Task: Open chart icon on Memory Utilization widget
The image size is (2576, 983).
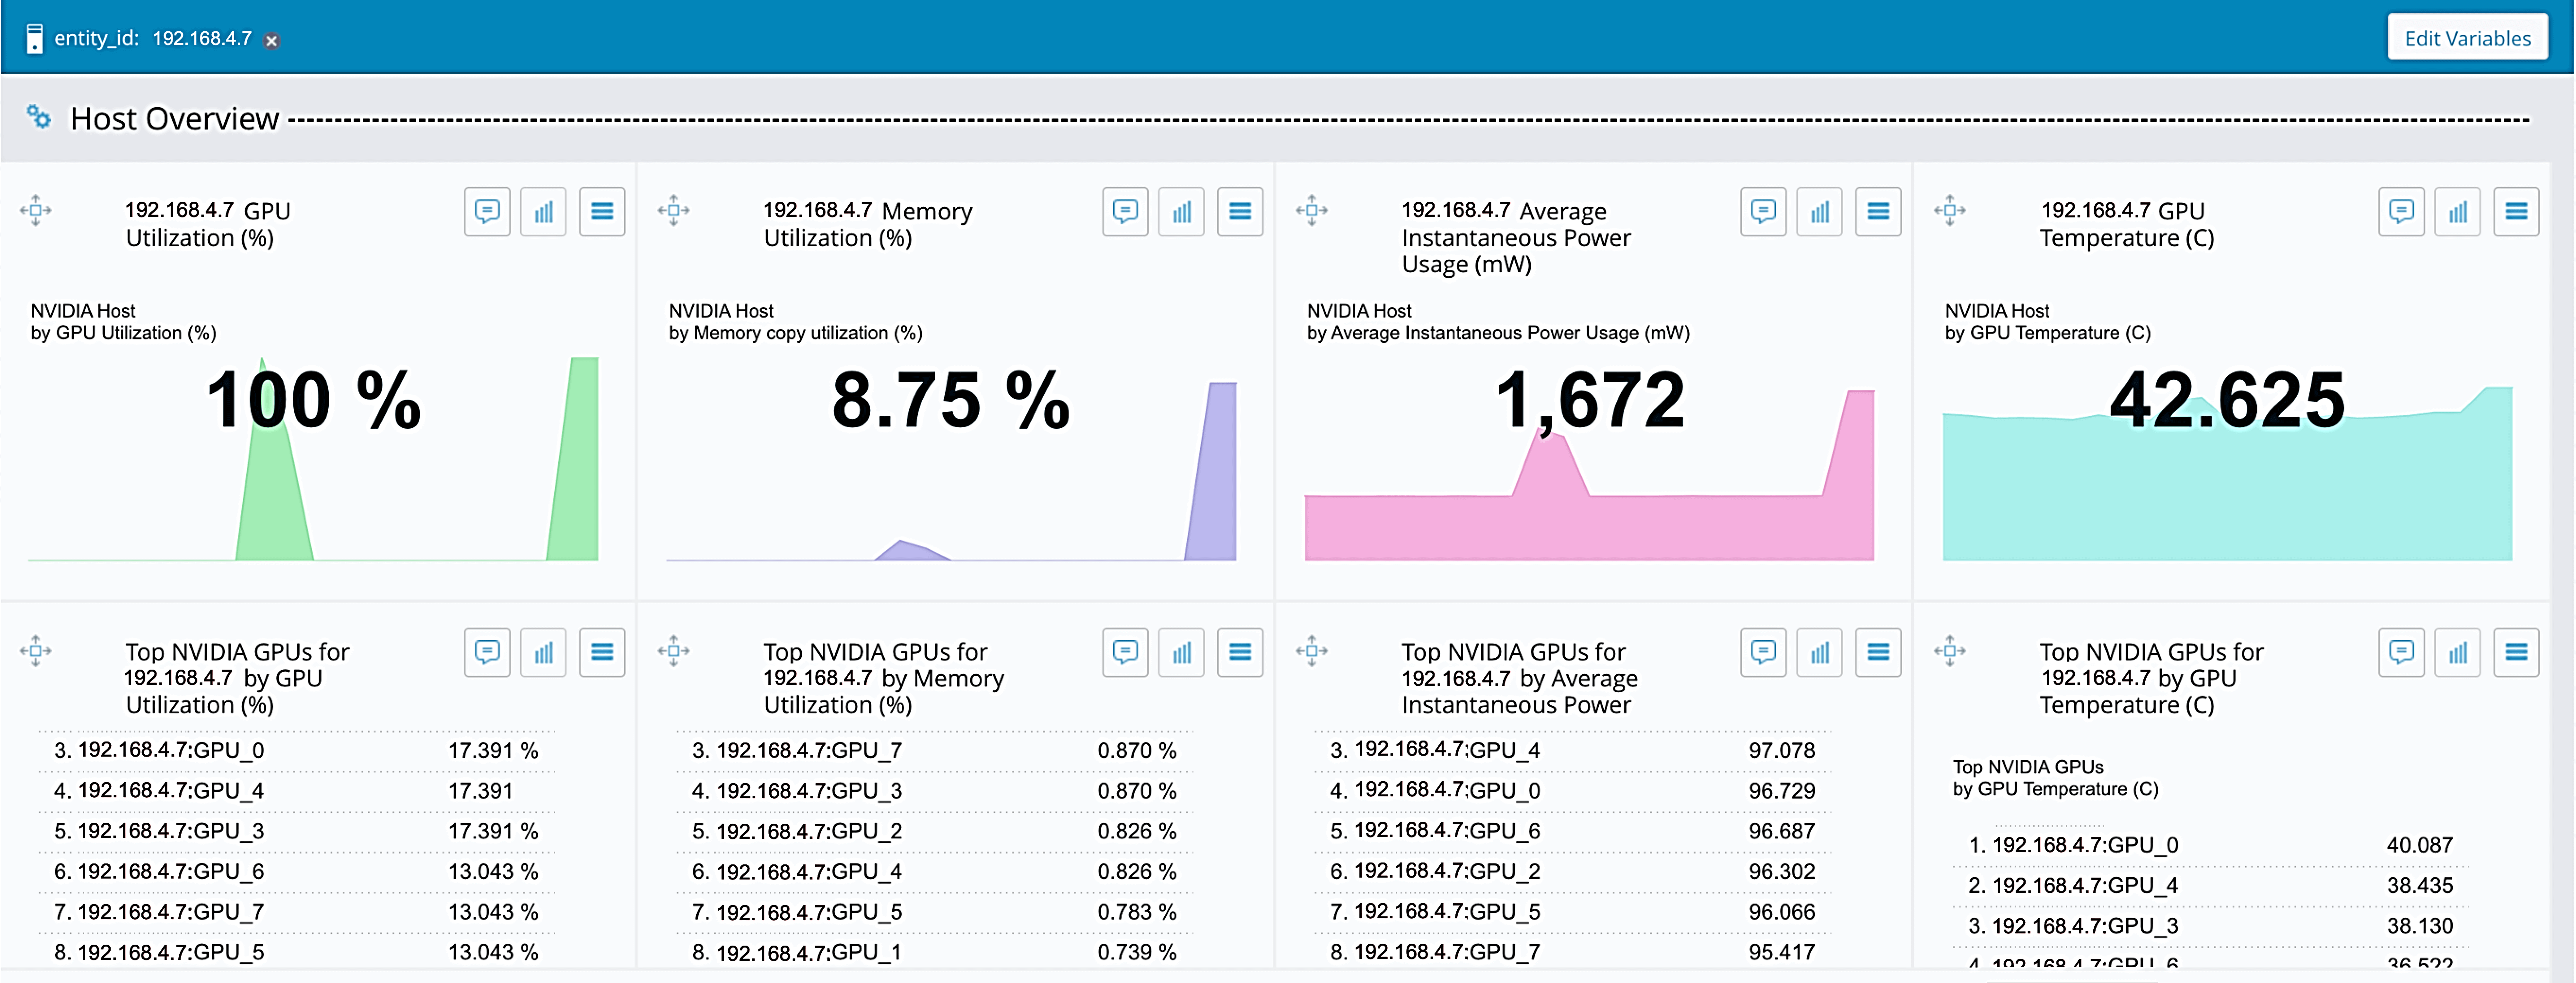Action: point(1182,212)
